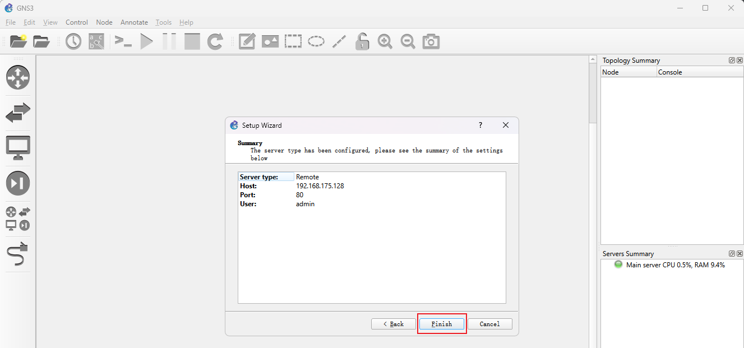Select the Add a note icon
This screenshot has height=348, width=744.
pyautogui.click(x=247, y=41)
